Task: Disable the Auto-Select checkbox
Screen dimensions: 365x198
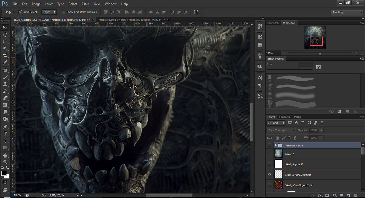Action: click(20, 12)
